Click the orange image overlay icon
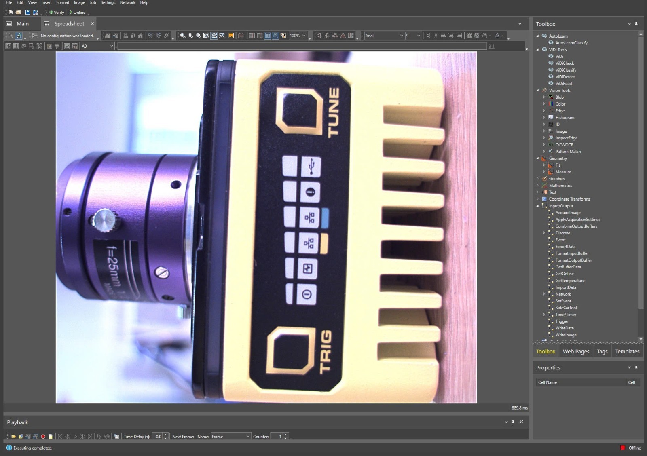The image size is (647, 456). [231, 36]
